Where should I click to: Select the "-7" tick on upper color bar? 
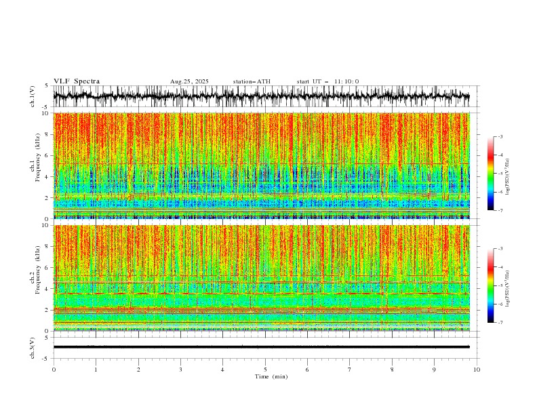[x=500, y=210]
